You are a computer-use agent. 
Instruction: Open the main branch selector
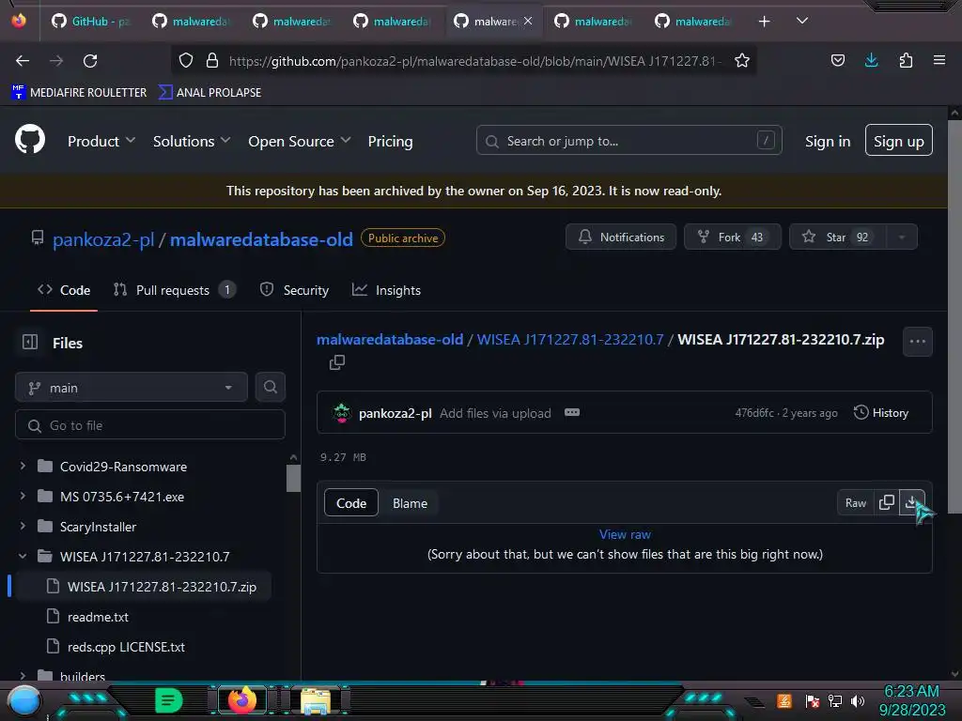132,388
